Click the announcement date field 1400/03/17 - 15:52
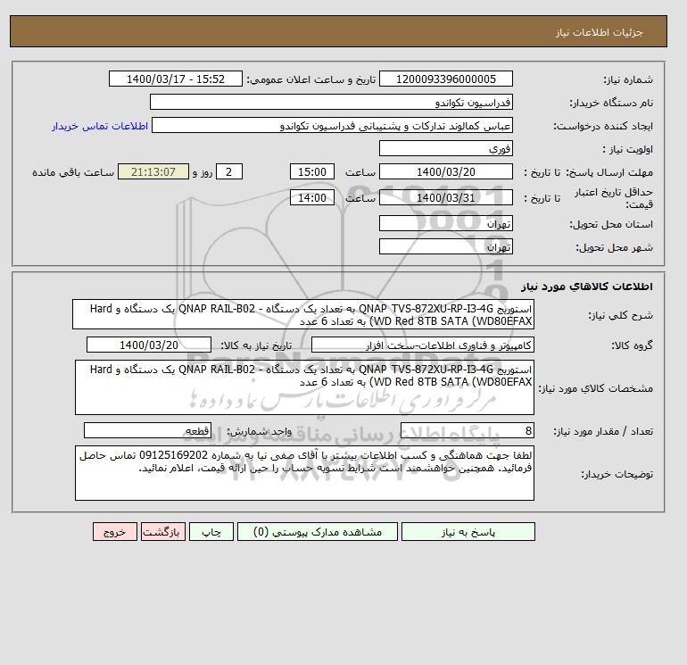 click(176, 79)
